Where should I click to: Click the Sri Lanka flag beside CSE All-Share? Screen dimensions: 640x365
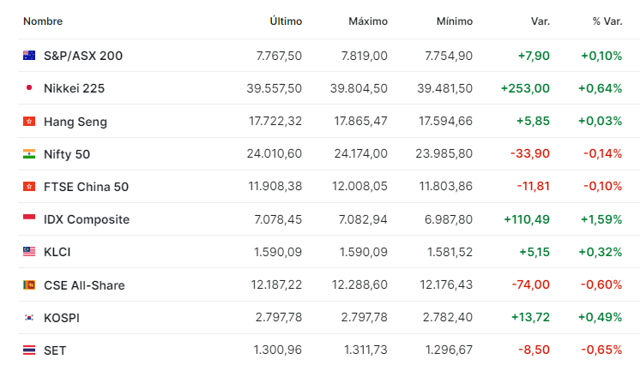(29, 284)
